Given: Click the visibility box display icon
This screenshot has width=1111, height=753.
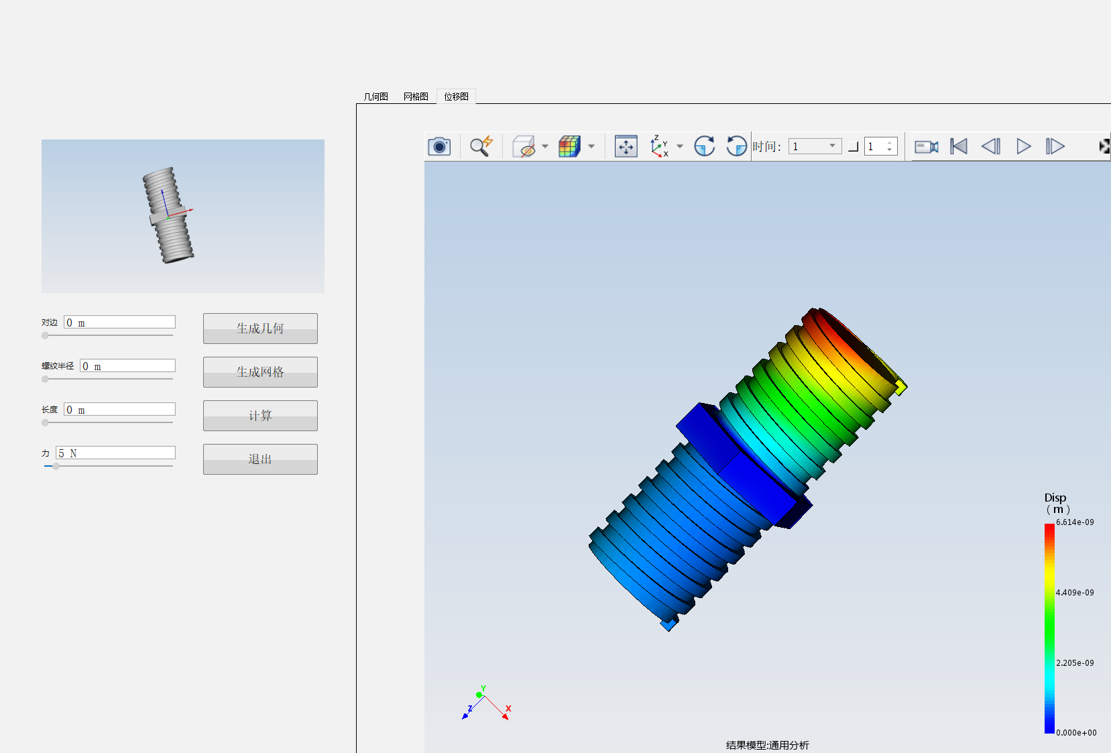Looking at the screenshot, I should click(x=524, y=146).
